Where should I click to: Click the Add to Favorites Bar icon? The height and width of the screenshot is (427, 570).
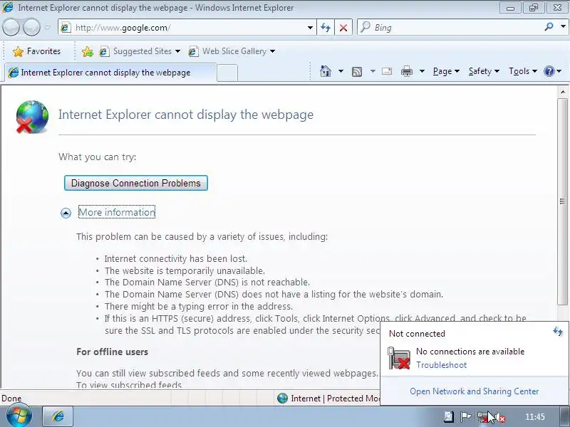point(87,51)
